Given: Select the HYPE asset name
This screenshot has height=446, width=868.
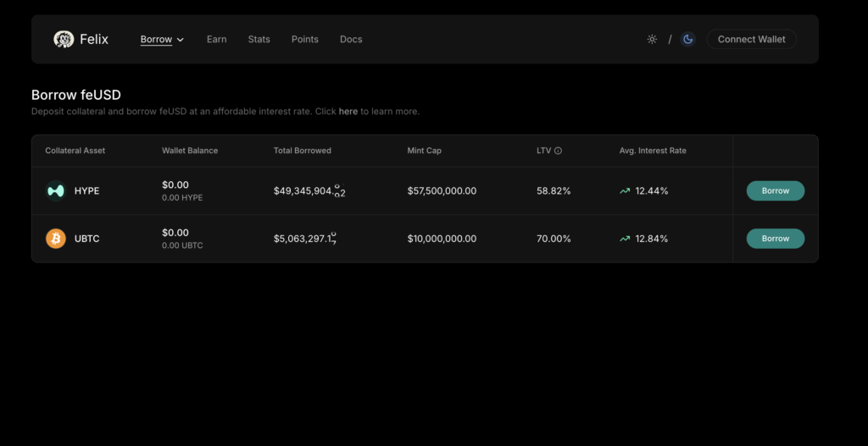Looking at the screenshot, I should tap(87, 191).
